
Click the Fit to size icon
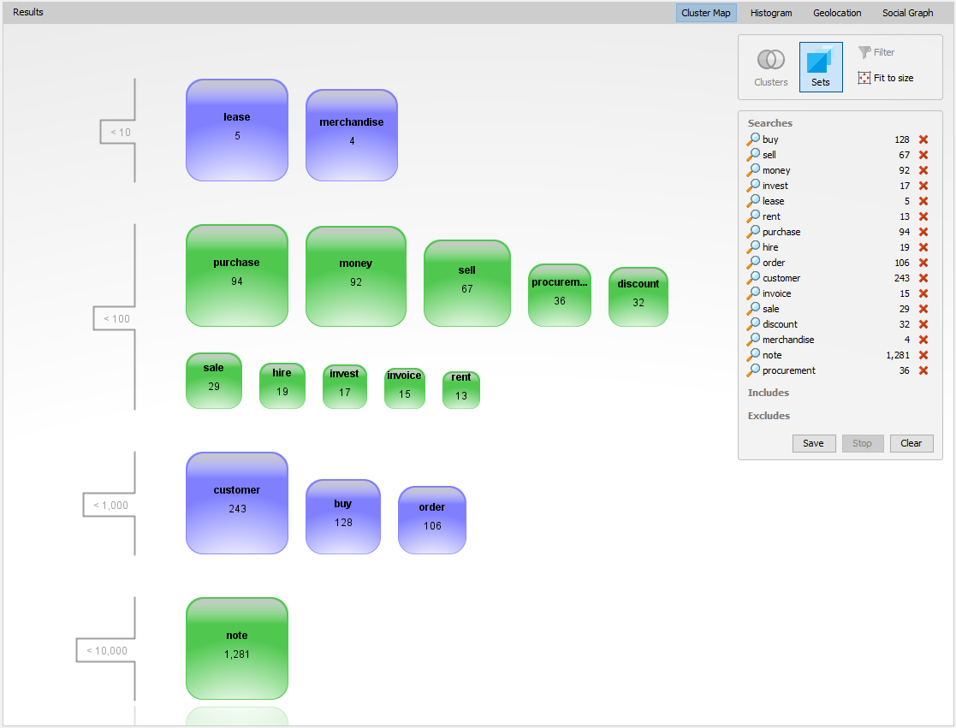pyautogui.click(x=864, y=78)
